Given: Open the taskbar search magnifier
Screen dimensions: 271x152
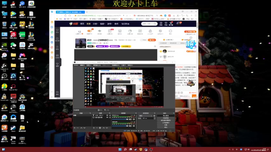Looking at the screenshot, I should tap(125, 149).
